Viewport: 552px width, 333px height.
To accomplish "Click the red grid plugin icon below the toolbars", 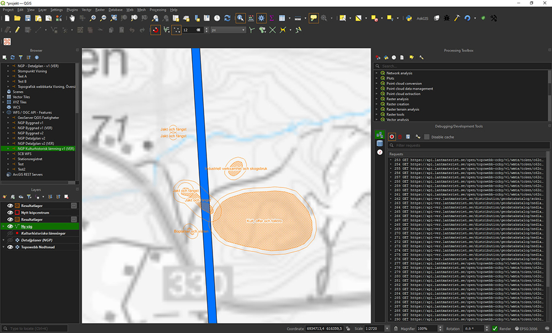I will (7, 41).
